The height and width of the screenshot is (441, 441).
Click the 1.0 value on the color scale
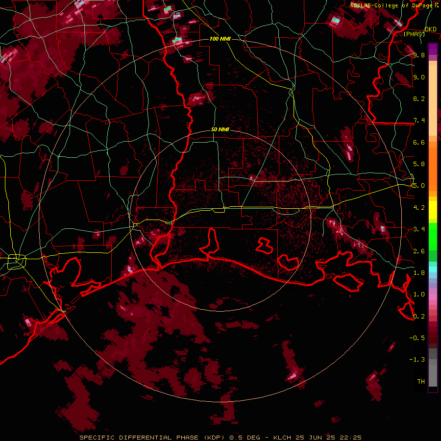click(419, 294)
